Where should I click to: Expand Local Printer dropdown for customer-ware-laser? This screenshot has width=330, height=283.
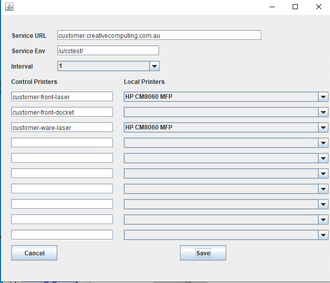click(x=323, y=127)
